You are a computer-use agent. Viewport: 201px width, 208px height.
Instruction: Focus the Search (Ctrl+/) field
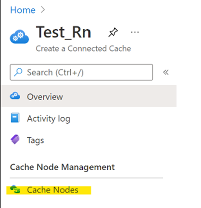coord(81,72)
